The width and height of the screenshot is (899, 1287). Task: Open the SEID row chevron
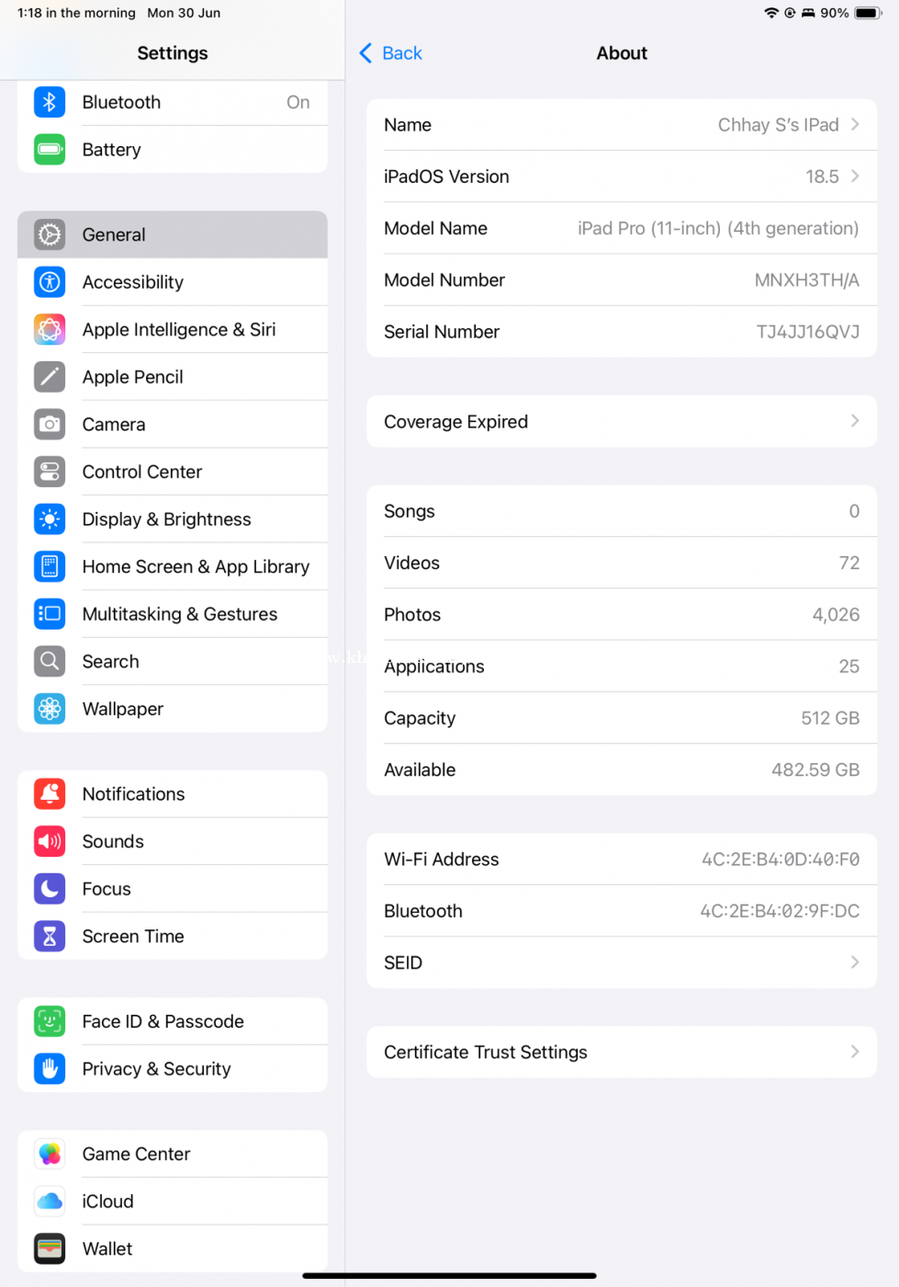tap(855, 962)
